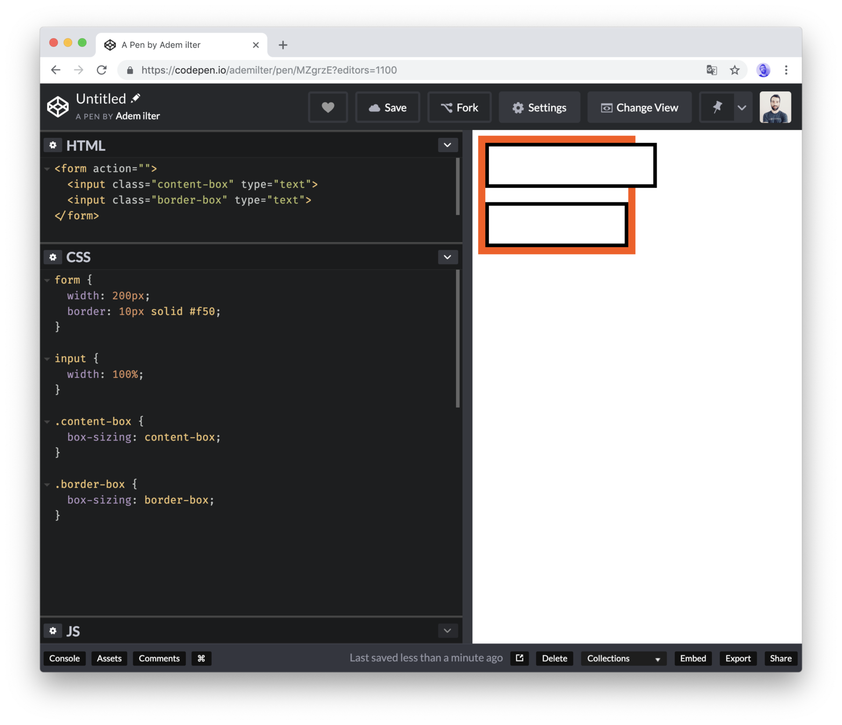Fork this pen

(459, 107)
